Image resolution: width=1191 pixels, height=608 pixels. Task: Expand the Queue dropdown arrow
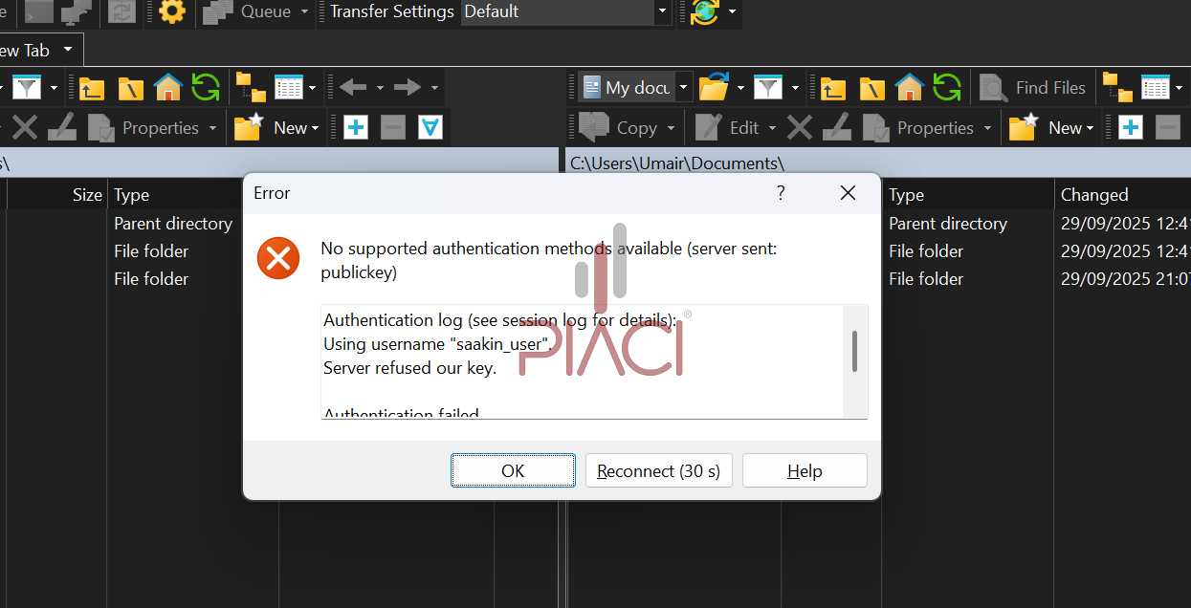coord(304,11)
